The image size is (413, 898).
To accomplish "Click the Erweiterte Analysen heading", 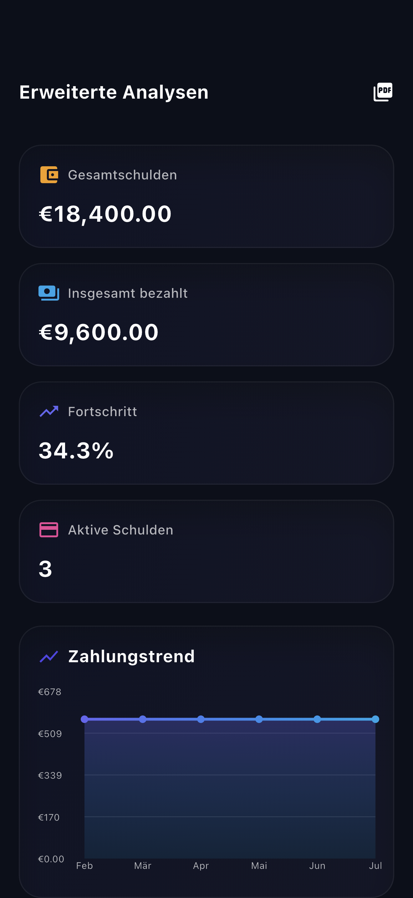I will 114,92.
